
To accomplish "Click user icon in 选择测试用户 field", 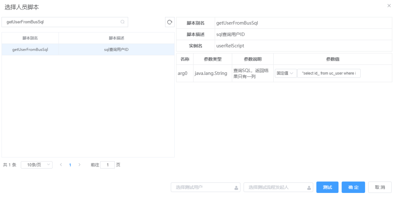I will [236, 188].
